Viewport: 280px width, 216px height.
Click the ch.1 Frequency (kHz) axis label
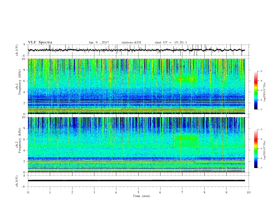tap(18, 82)
